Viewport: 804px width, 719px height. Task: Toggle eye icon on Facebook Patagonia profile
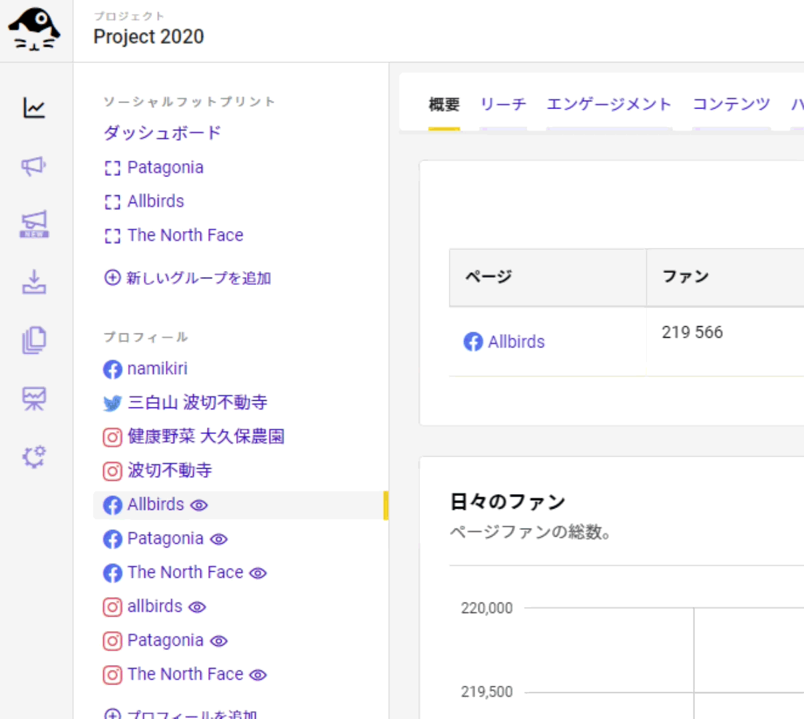point(219,540)
